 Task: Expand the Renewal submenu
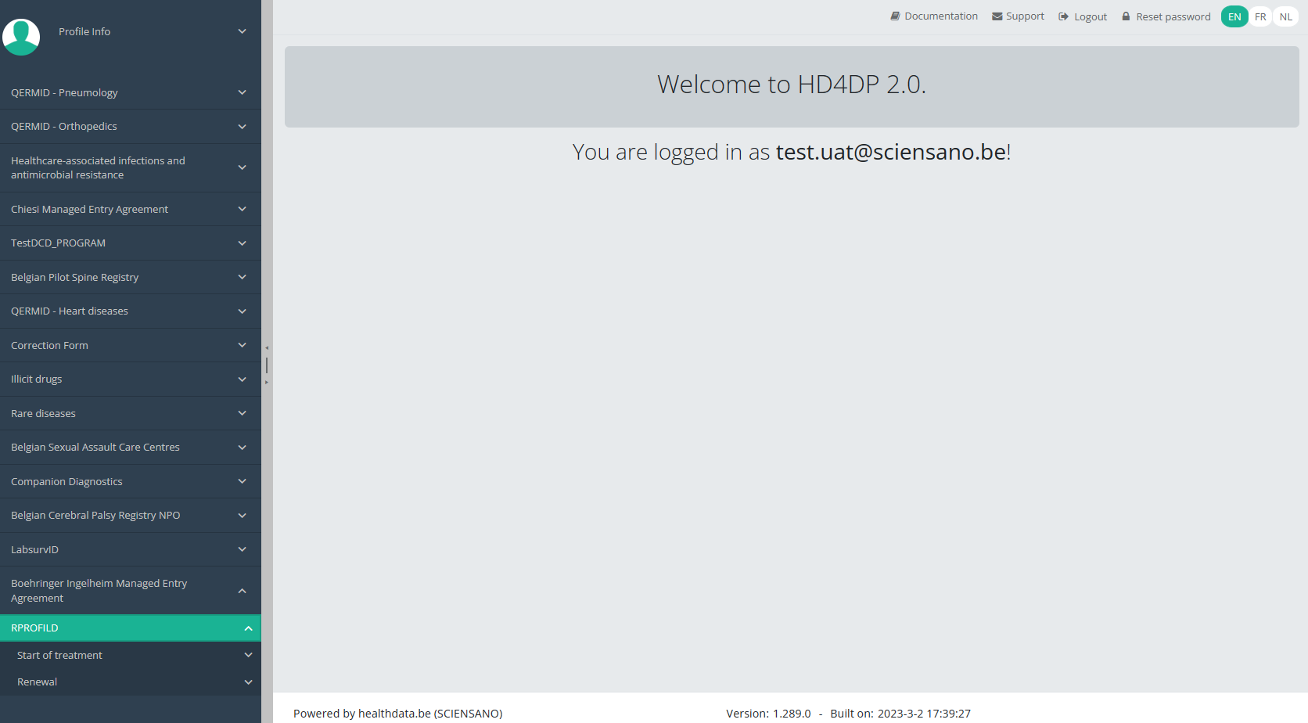coord(248,682)
